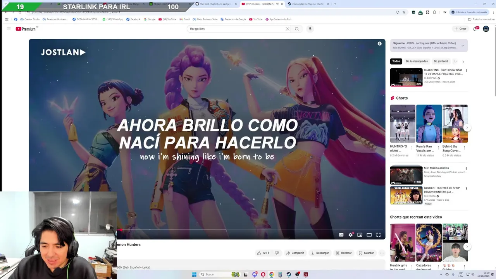Go to the YouTube Premium home logo
Screen dimensions: 496x279
tap(26, 29)
